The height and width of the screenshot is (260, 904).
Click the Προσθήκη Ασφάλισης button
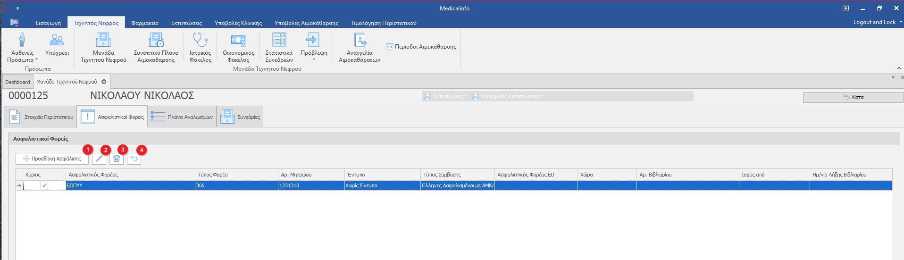coord(52,159)
